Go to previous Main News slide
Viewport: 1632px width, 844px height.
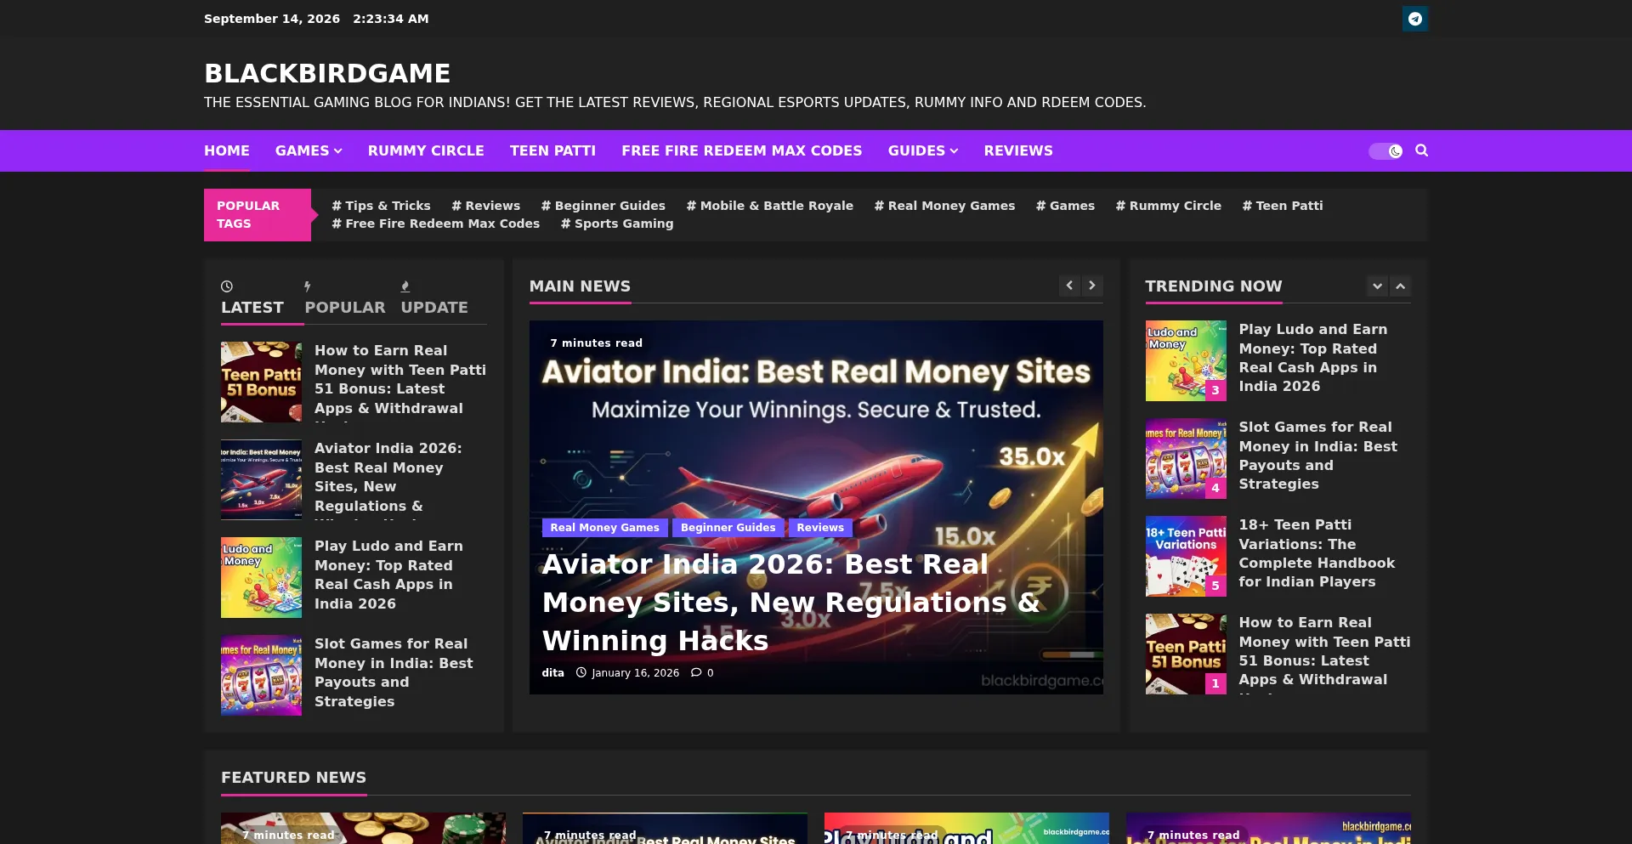click(1069, 286)
